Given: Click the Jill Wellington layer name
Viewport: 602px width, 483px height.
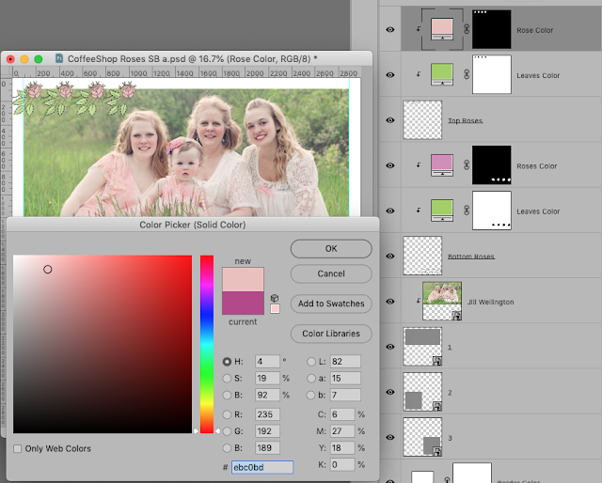Looking at the screenshot, I should coord(490,302).
